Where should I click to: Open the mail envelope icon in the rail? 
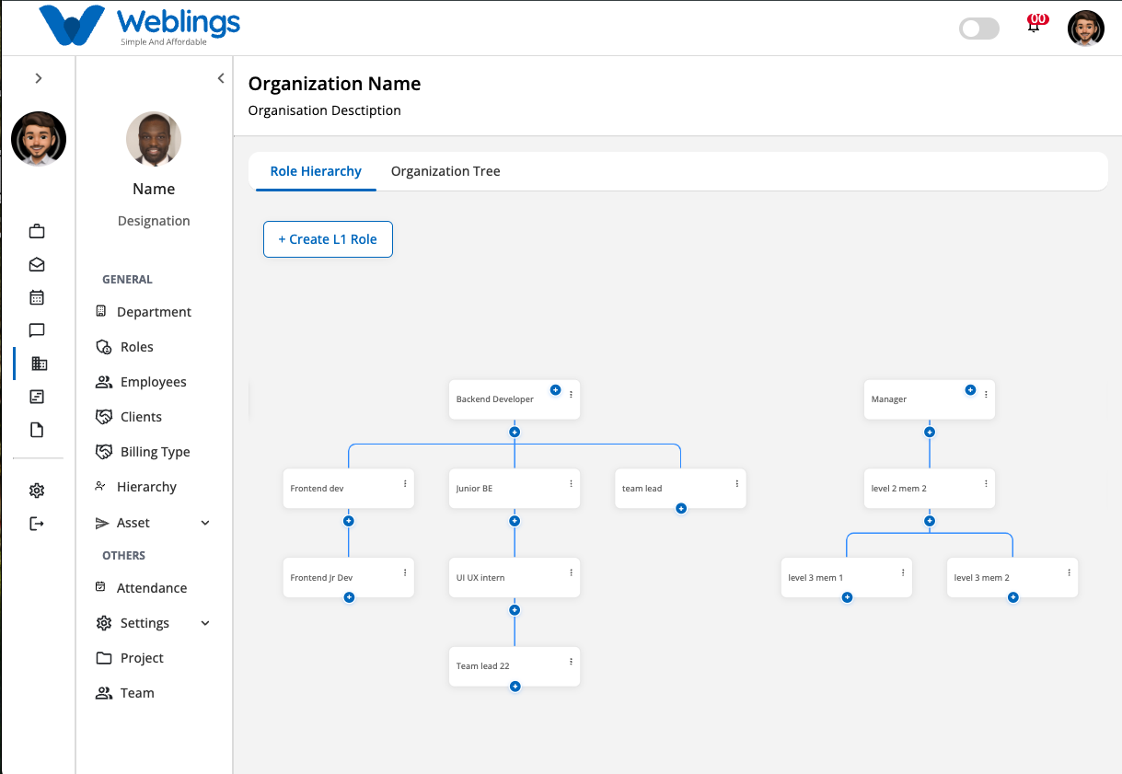tap(37, 264)
